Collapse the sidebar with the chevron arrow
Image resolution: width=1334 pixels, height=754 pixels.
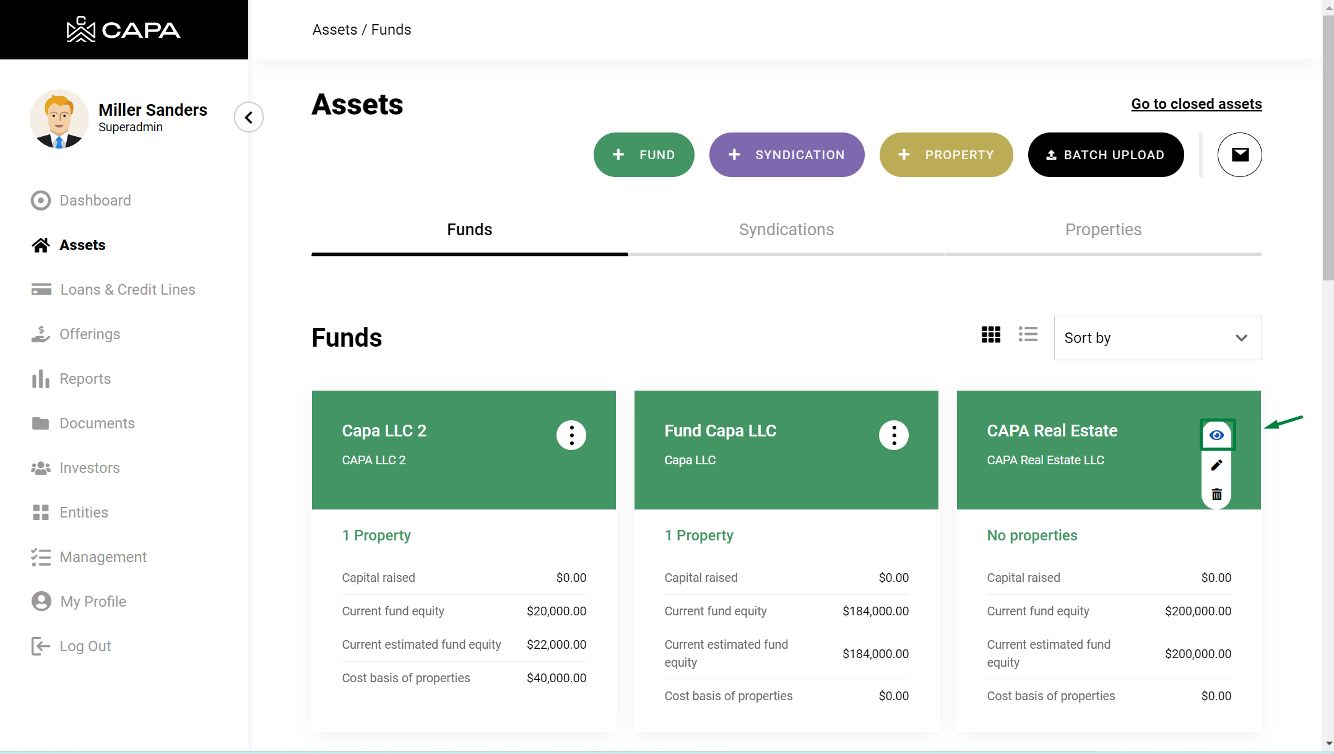(x=249, y=117)
